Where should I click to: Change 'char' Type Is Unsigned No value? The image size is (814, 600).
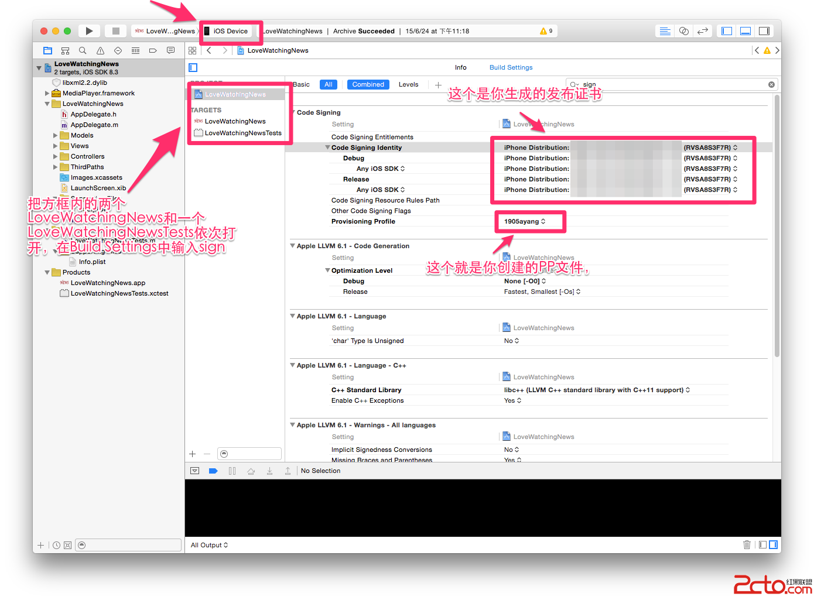(511, 341)
